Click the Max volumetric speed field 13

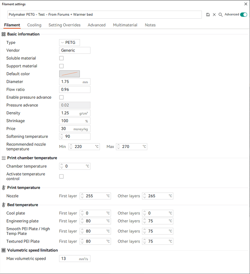[75, 259]
